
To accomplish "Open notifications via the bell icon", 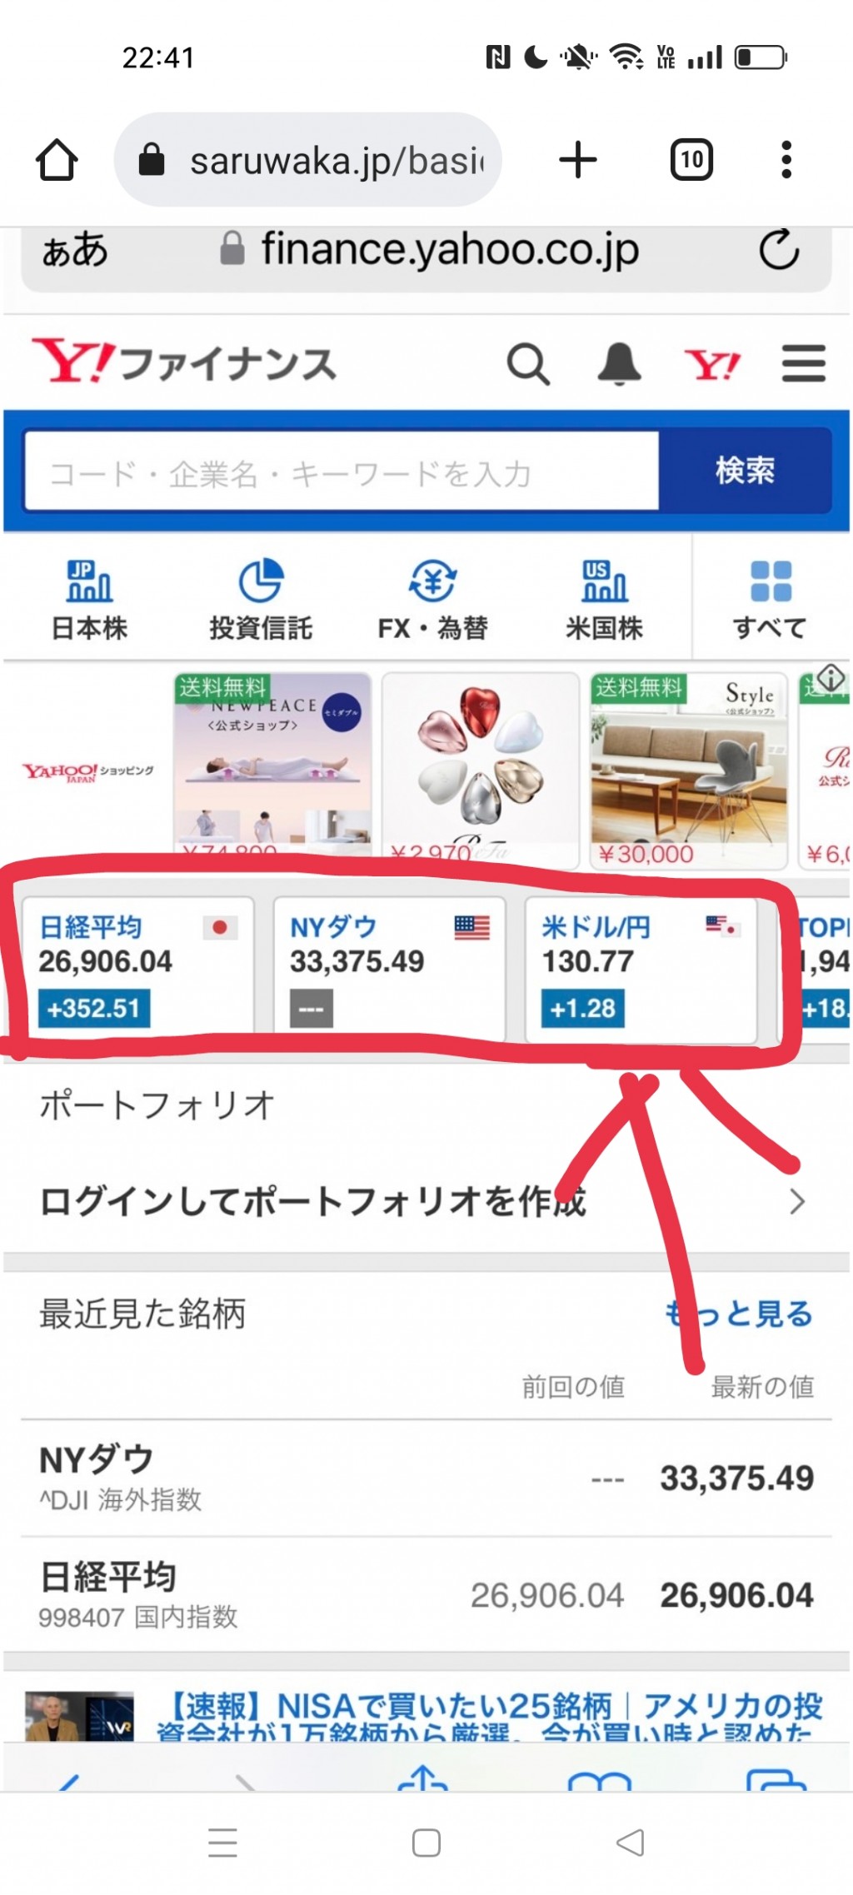I will (x=620, y=364).
